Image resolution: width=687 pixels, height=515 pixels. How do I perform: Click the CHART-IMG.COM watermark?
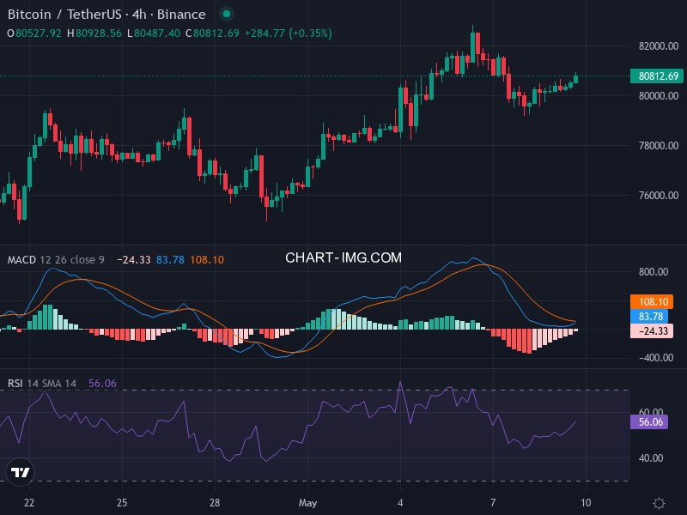(x=343, y=257)
